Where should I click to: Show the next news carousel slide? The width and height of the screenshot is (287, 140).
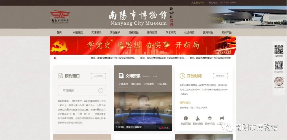point(167,111)
